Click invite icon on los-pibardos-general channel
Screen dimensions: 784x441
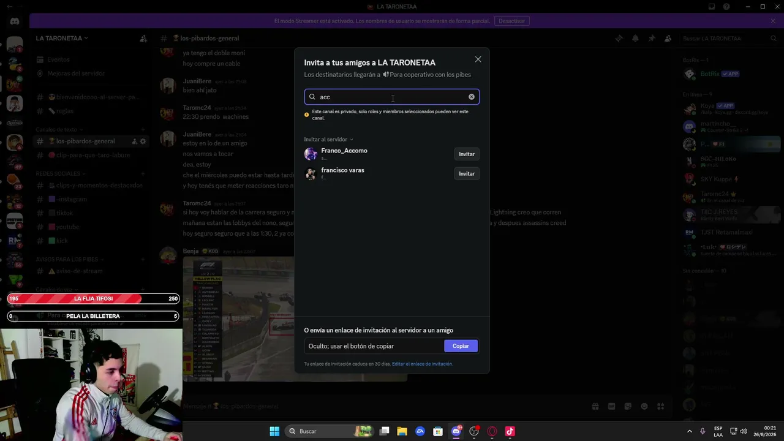pos(134,141)
